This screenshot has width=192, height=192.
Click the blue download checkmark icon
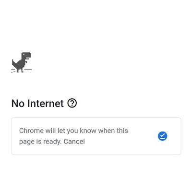point(162,136)
